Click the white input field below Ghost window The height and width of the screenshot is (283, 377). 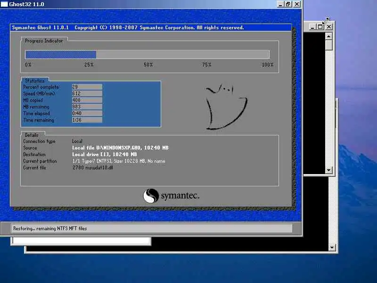82,241
